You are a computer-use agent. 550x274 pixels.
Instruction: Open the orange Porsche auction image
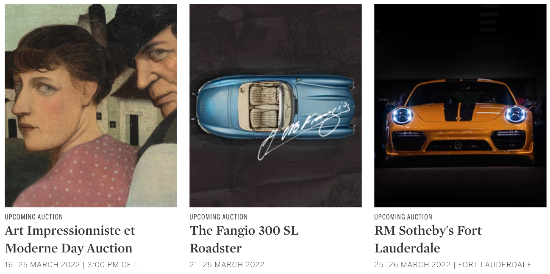pos(460,106)
